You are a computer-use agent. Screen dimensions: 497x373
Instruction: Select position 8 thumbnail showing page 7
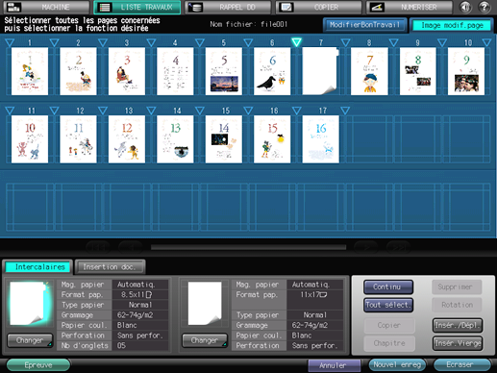[369, 71]
